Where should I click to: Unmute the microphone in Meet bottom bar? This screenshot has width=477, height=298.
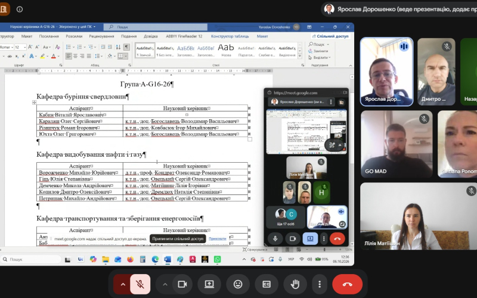click(x=140, y=284)
